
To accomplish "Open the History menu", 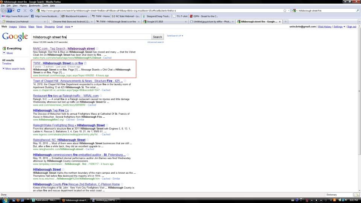I will [23, 6].
